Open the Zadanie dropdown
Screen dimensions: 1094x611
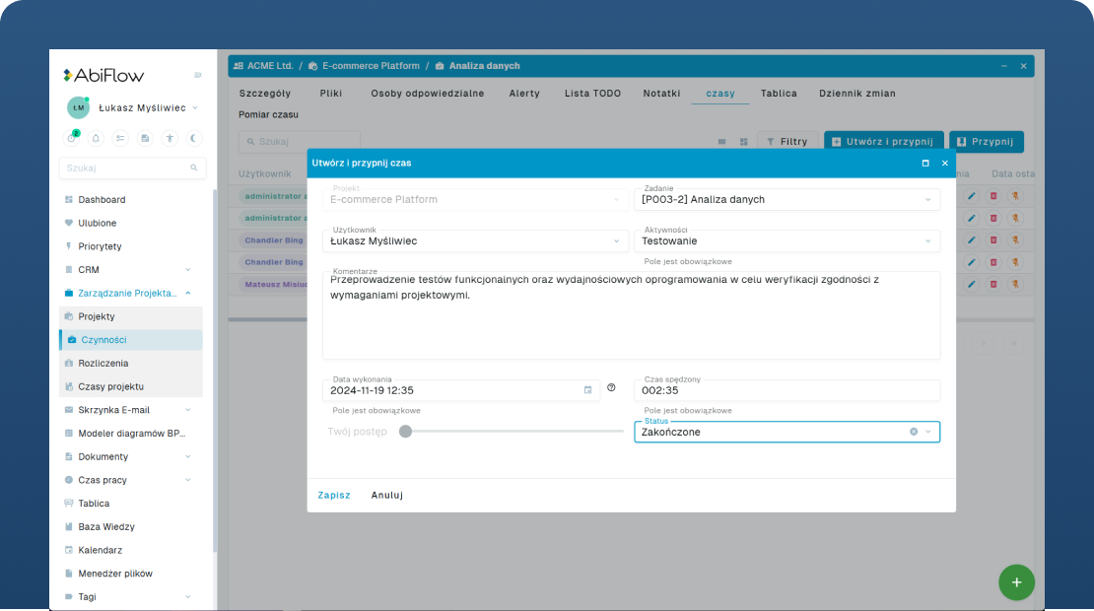[927, 200]
